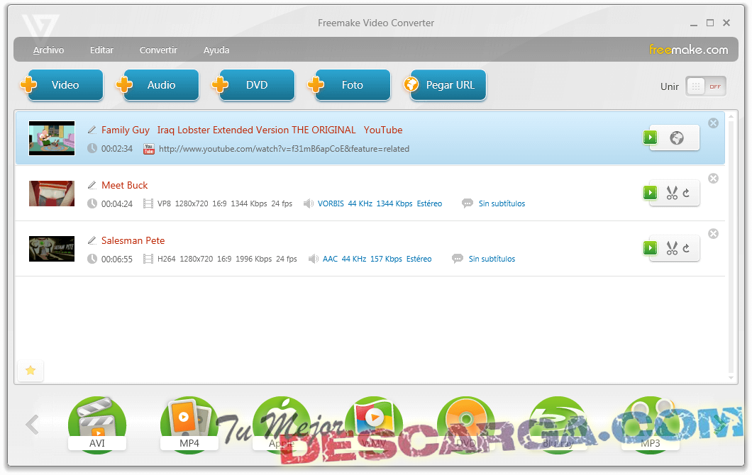Viewport: 752px width, 475px height.
Task: Click the scissors cut icon for Meet Buck
Action: [x=672, y=193]
